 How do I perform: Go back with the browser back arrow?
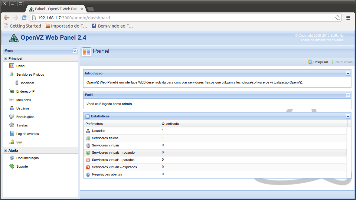pyautogui.click(x=7, y=18)
